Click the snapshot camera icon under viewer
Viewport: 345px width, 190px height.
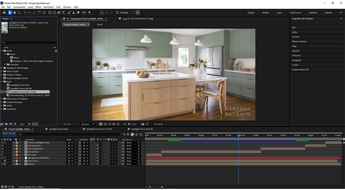pos(143,124)
